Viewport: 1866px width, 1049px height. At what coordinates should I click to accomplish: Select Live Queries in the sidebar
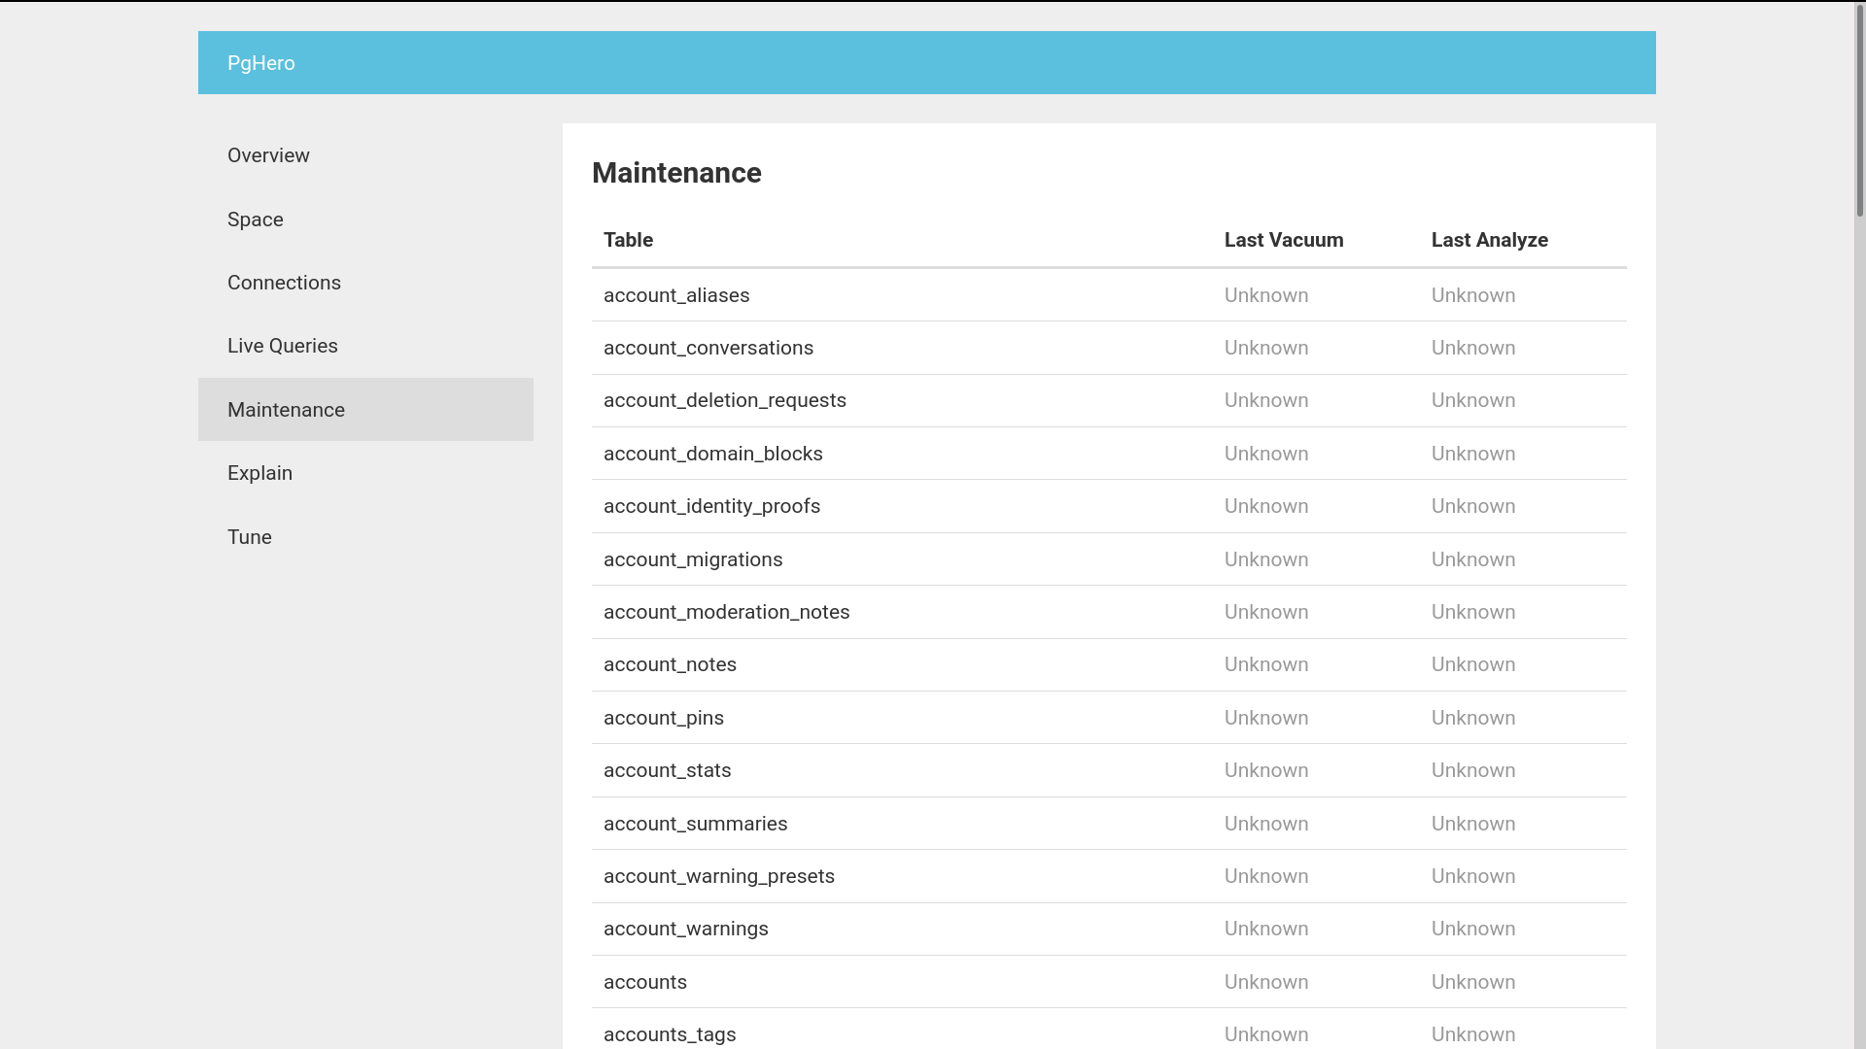[283, 346]
